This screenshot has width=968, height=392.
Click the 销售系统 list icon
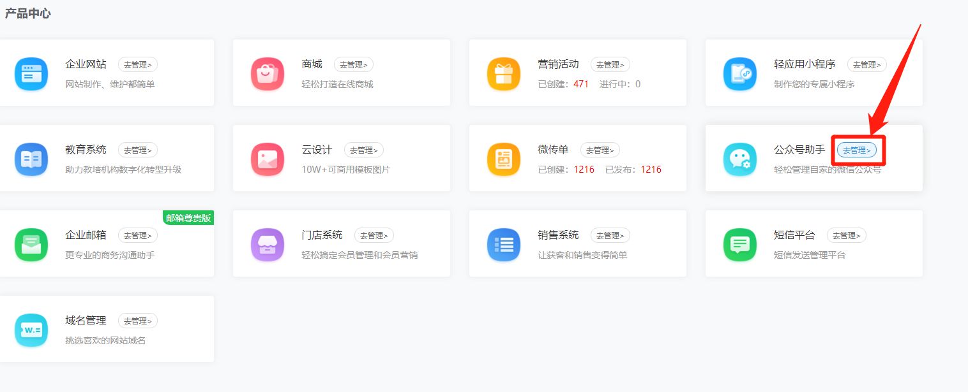click(x=504, y=244)
